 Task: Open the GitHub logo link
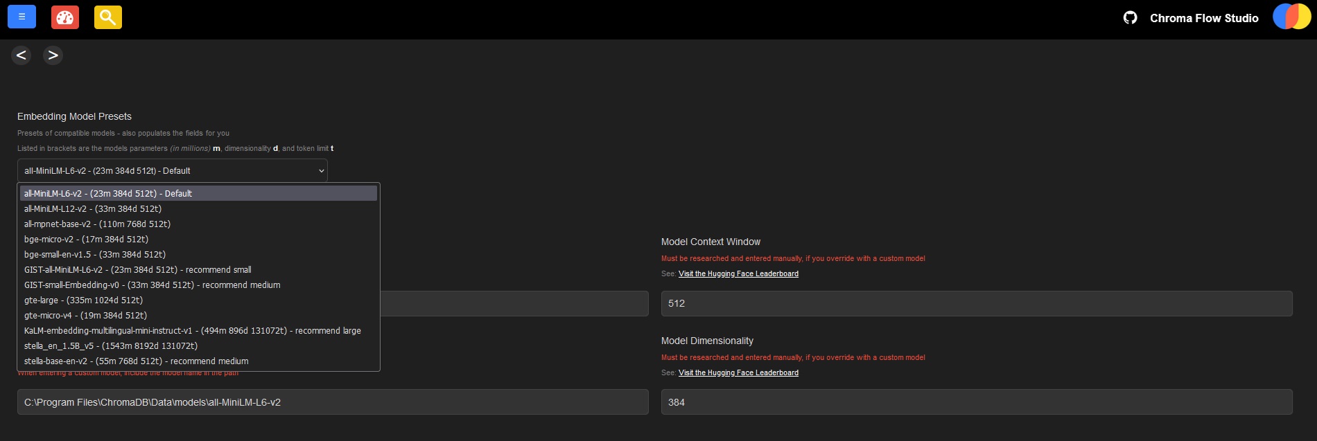coord(1130,18)
